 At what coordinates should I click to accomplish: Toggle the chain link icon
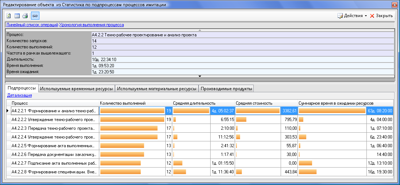pyautogui.click(x=35, y=16)
